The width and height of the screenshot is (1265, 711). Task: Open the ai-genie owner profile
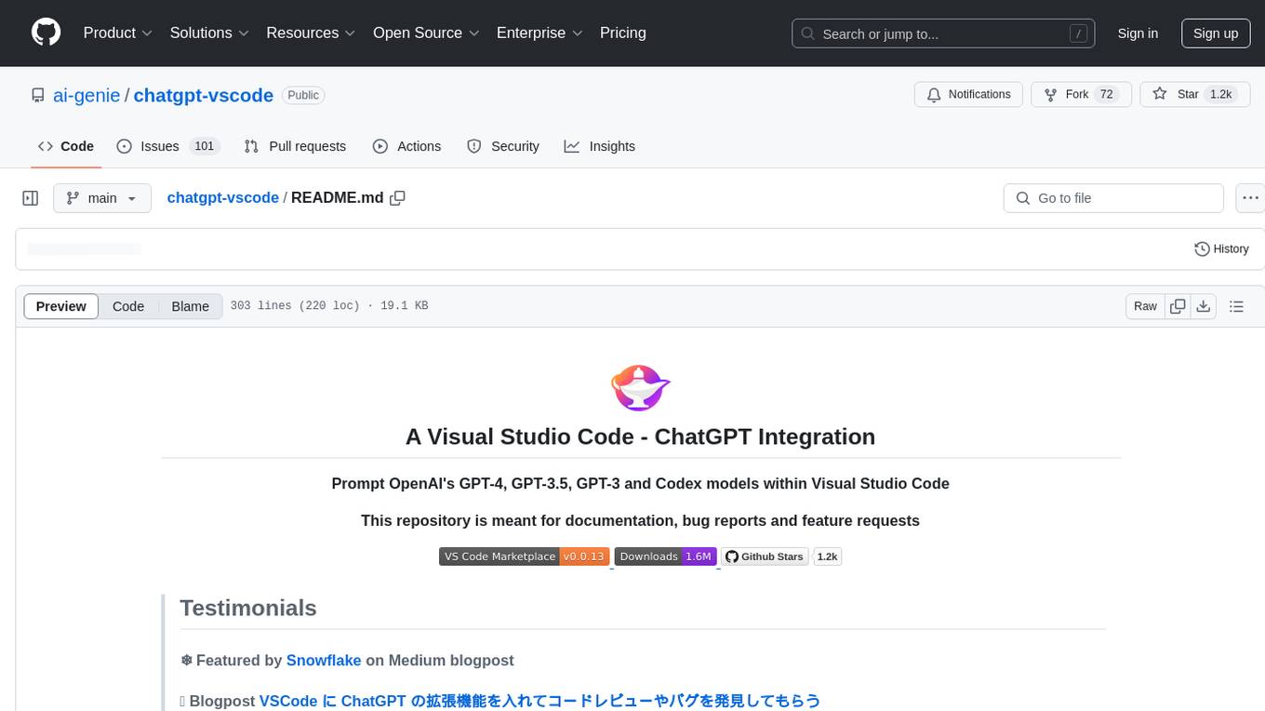(87, 95)
